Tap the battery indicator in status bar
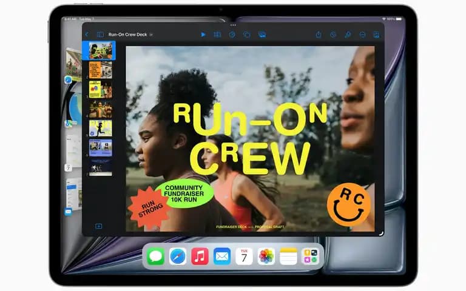466x291 pixels. (399, 19)
